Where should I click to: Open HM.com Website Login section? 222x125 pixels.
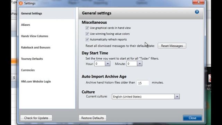point(36,82)
